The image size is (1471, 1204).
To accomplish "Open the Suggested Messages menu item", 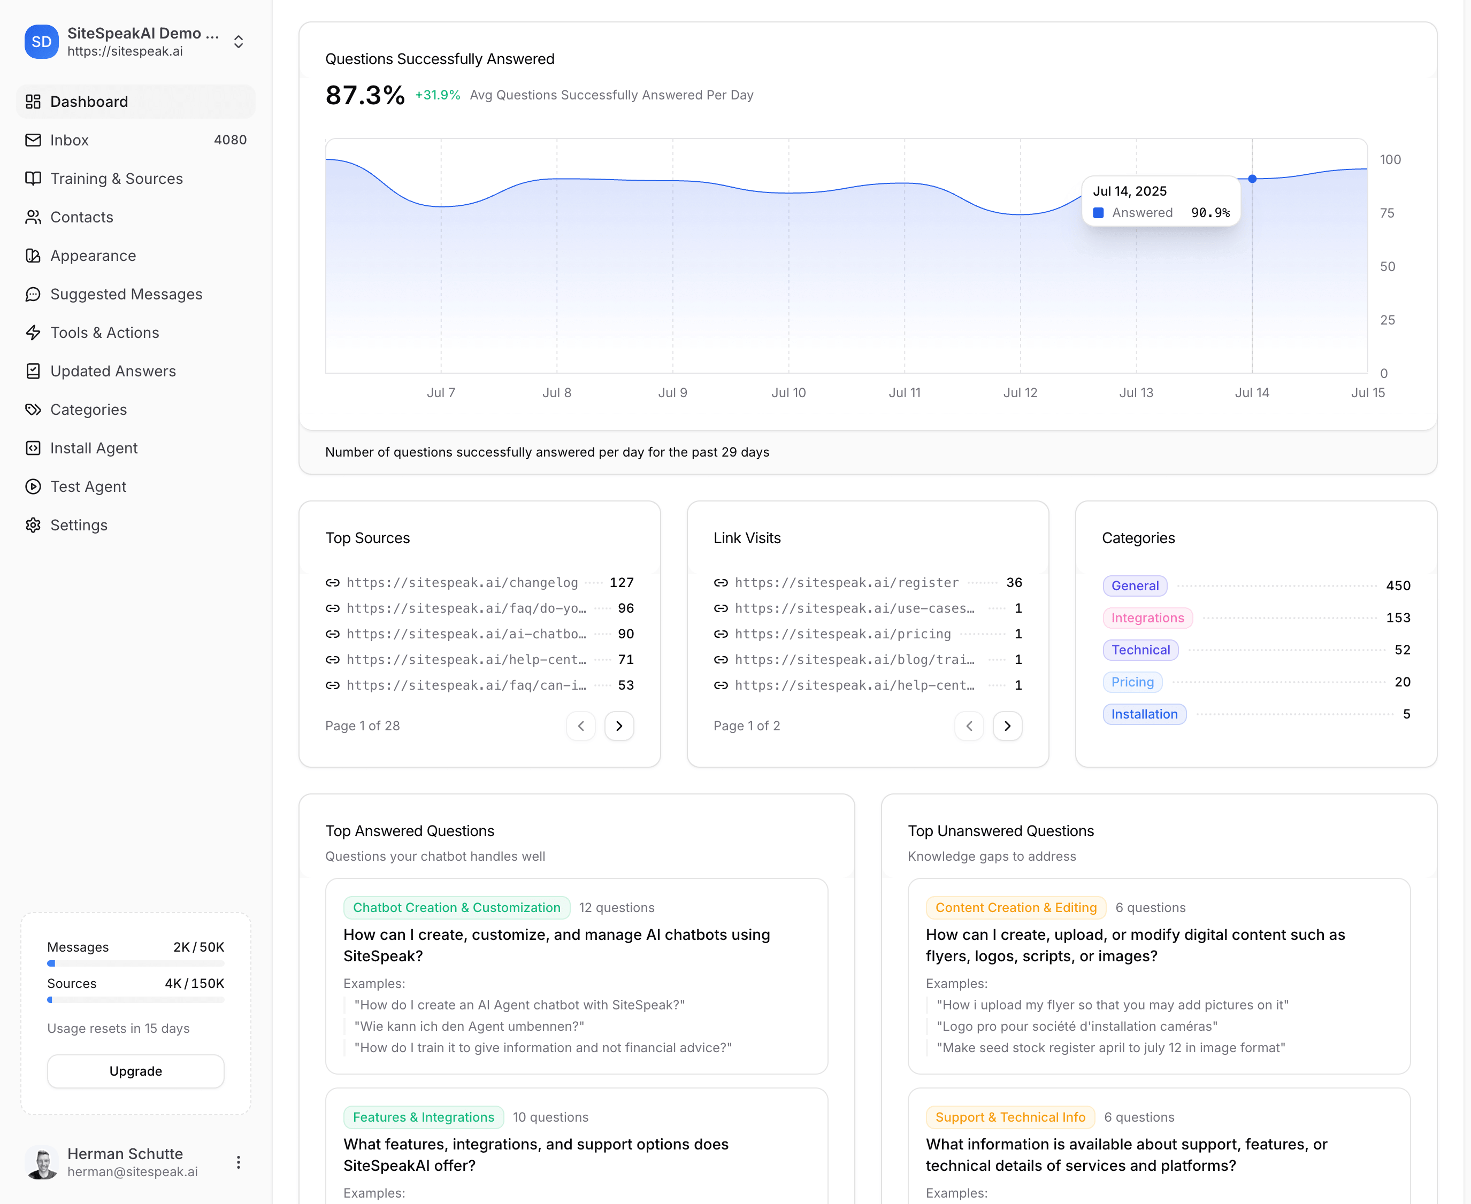I will click(x=126, y=294).
